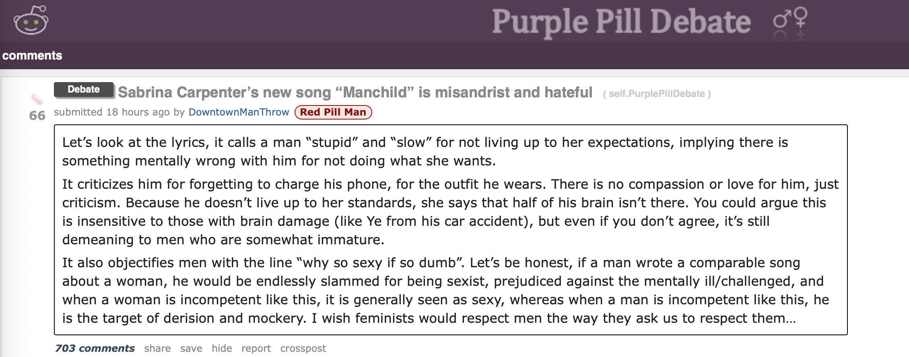Click the share link under the post
The width and height of the screenshot is (909, 357).
click(157, 348)
